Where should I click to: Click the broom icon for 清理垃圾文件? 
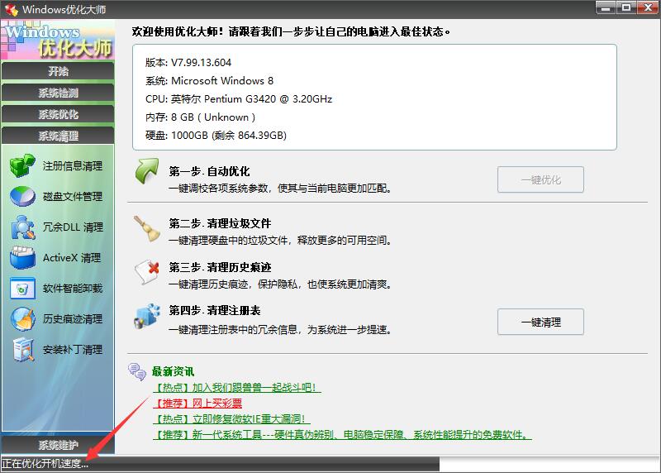(x=147, y=229)
